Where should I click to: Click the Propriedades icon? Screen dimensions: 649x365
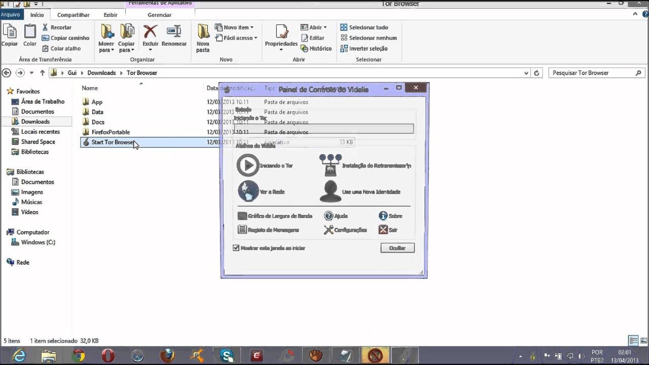[x=281, y=32]
